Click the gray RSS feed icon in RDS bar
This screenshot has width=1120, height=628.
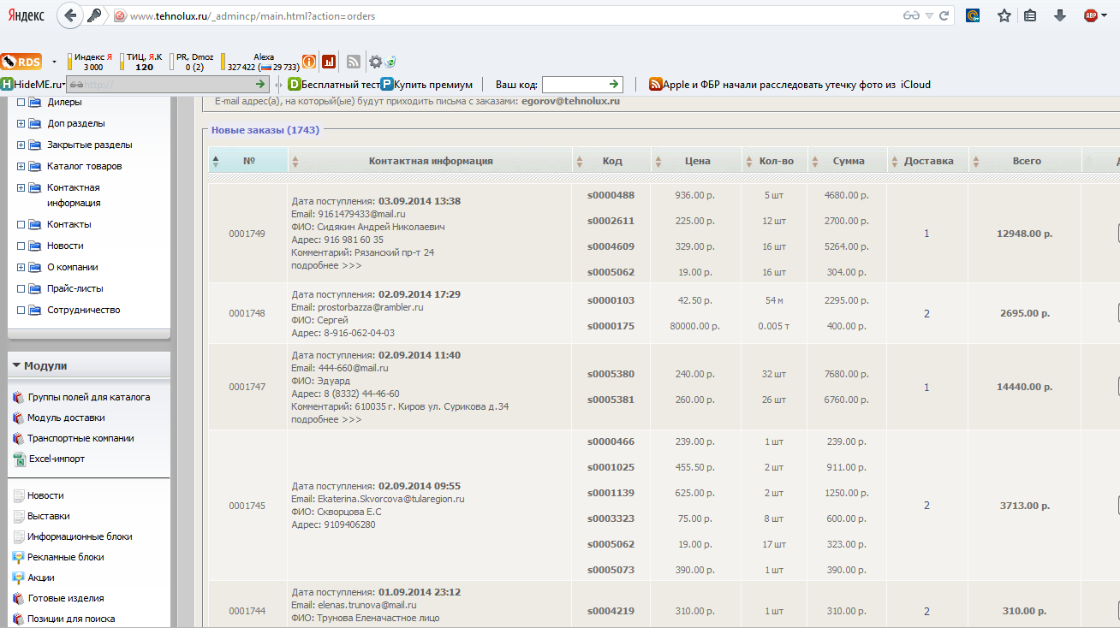[353, 62]
